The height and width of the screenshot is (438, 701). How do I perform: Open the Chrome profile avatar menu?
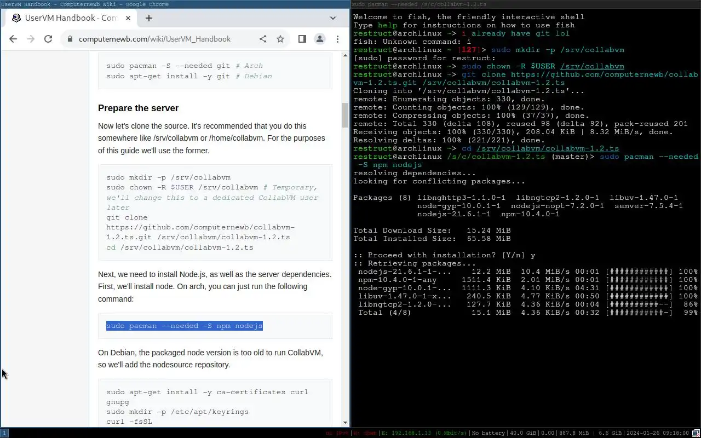(319, 39)
